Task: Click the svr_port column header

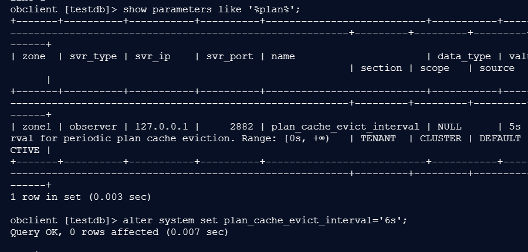Action: [229, 56]
